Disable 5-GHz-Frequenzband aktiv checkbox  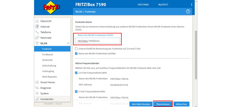tap(76, 91)
